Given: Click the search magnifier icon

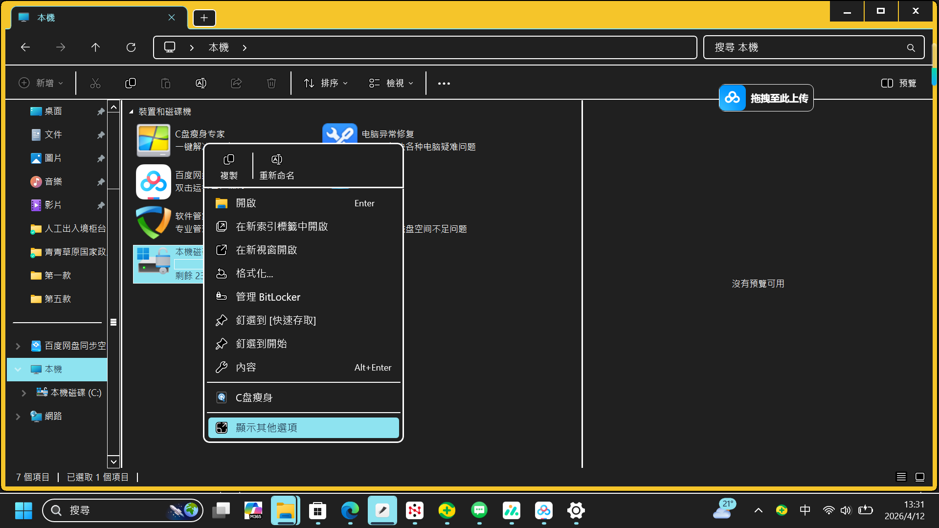Looking at the screenshot, I should click(x=911, y=47).
